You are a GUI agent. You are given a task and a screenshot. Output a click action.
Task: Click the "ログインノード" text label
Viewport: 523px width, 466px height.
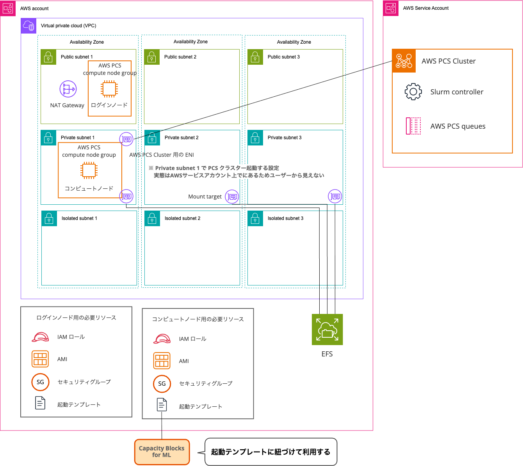[109, 105]
